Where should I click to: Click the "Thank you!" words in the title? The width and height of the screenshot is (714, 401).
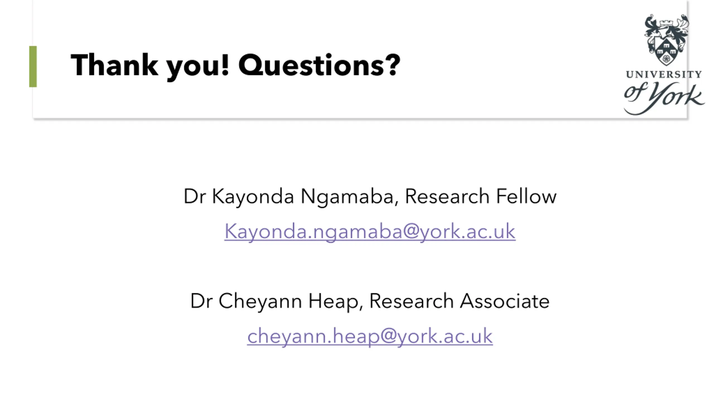pyautogui.click(x=150, y=65)
